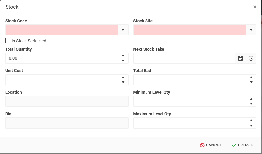
Task: Expand the Stock Site dropdown
Action: click(x=251, y=30)
